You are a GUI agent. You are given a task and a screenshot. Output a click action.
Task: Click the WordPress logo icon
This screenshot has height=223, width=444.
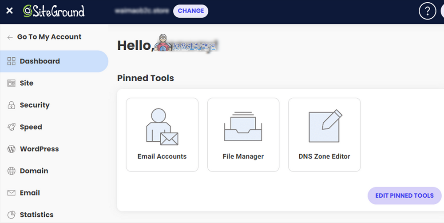point(12,149)
